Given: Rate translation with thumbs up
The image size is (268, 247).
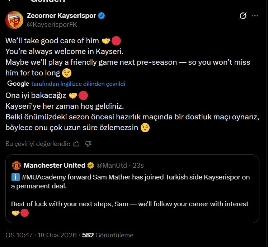Looking at the screenshot, I should (76, 144).
